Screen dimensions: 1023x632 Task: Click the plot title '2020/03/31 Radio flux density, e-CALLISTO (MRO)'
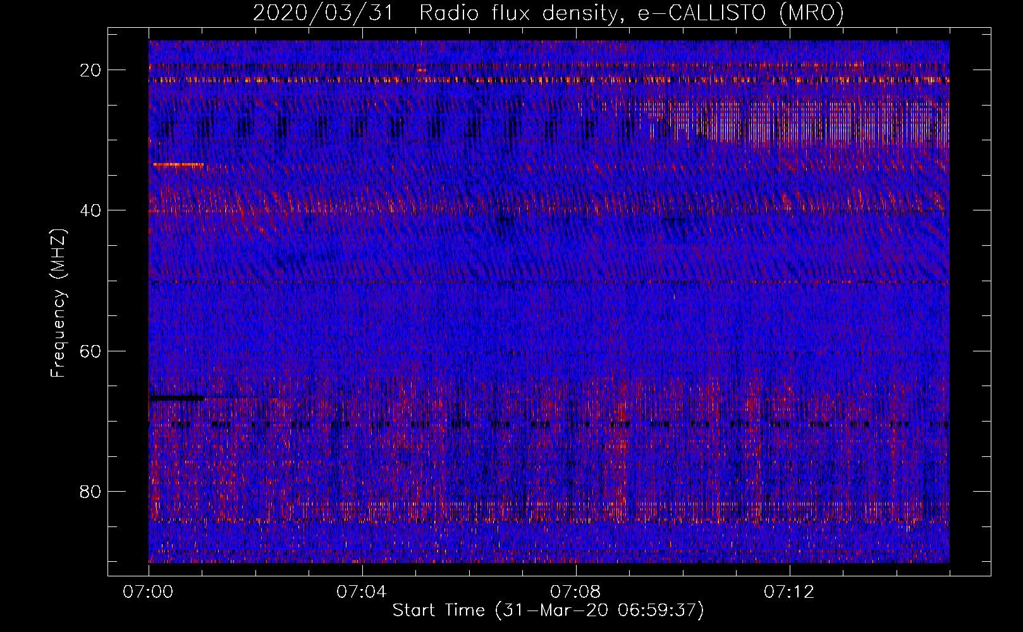tap(548, 13)
